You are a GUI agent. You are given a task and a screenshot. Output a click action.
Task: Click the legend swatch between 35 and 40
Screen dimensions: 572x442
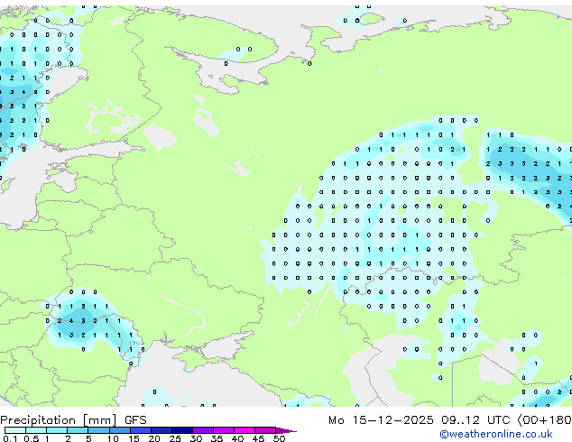[224, 430]
